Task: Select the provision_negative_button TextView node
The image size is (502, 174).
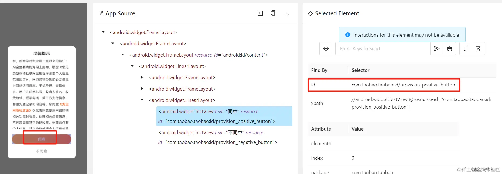Action: [x=218, y=137]
